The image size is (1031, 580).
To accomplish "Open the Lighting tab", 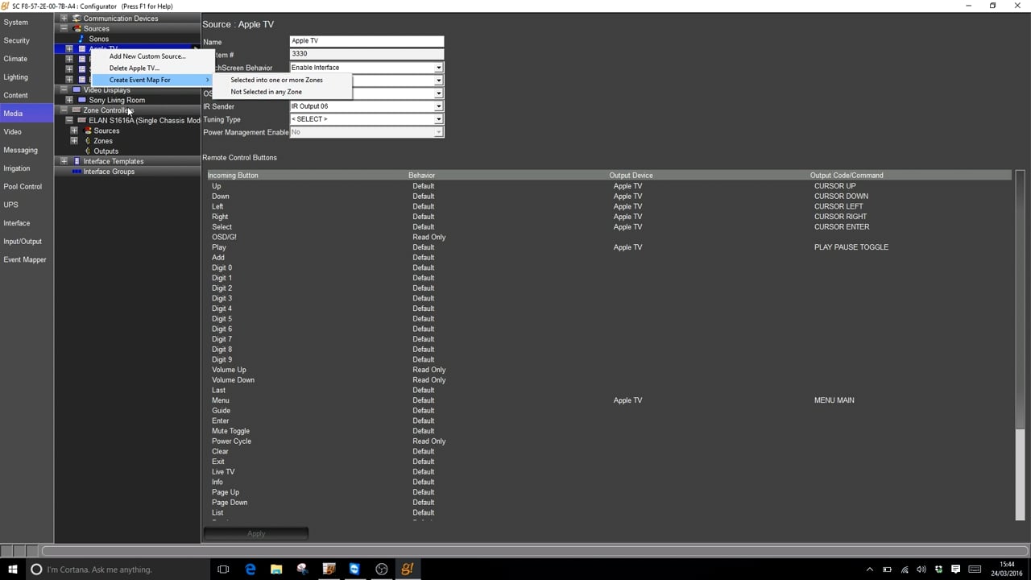I will [x=27, y=77].
